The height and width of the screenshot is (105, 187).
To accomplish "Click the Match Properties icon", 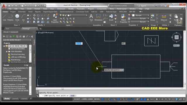I will pos(123,18).
